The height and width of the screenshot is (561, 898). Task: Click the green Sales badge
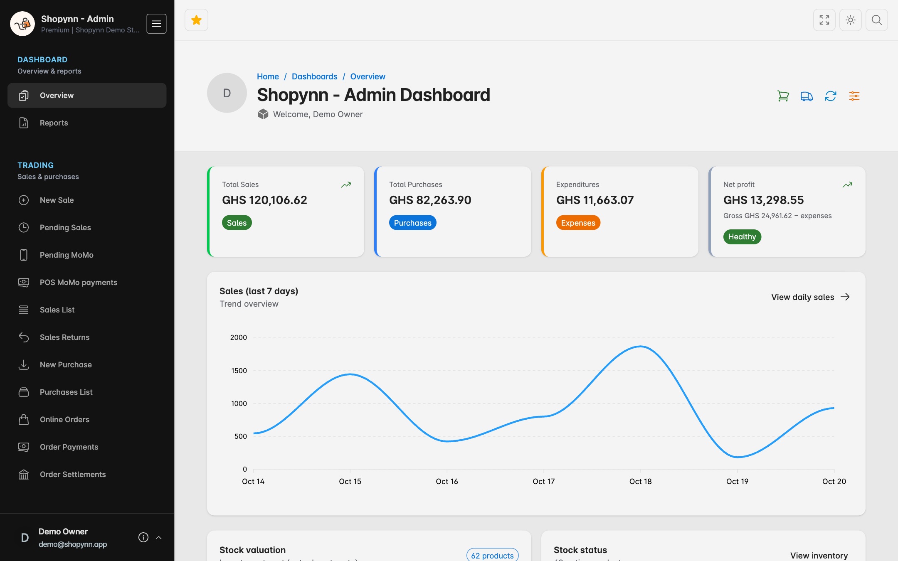[x=237, y=223]
